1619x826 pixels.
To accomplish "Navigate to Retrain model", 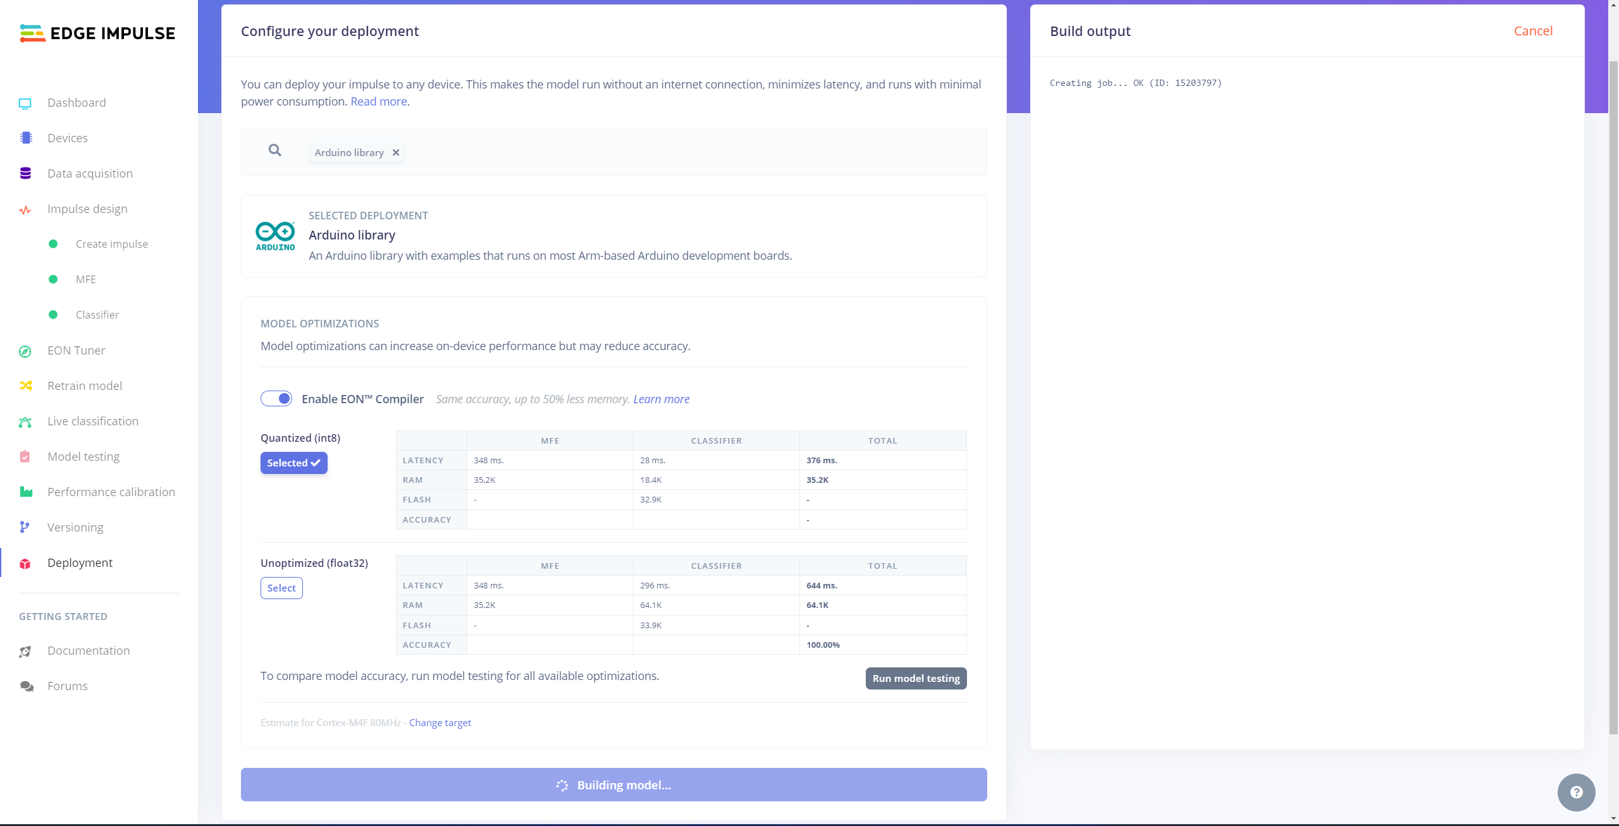I will coord(85,386).
